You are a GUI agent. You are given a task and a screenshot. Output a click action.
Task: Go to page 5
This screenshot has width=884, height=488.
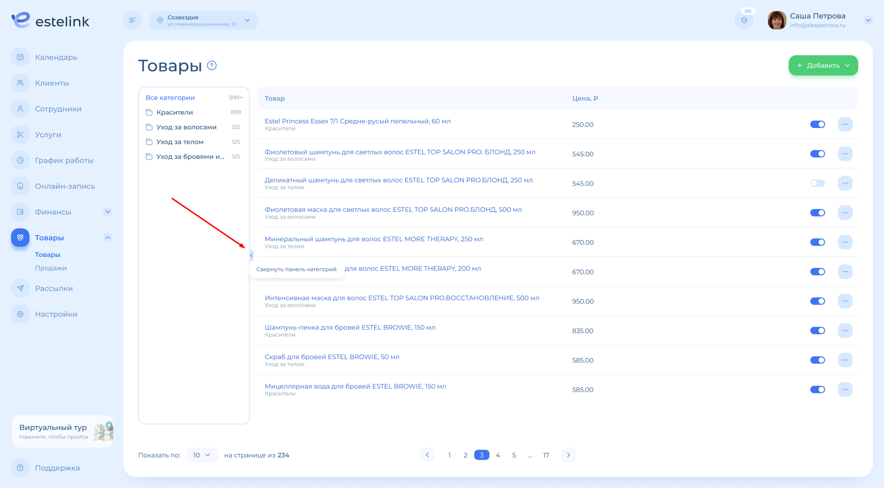click(x=514, y=455)
